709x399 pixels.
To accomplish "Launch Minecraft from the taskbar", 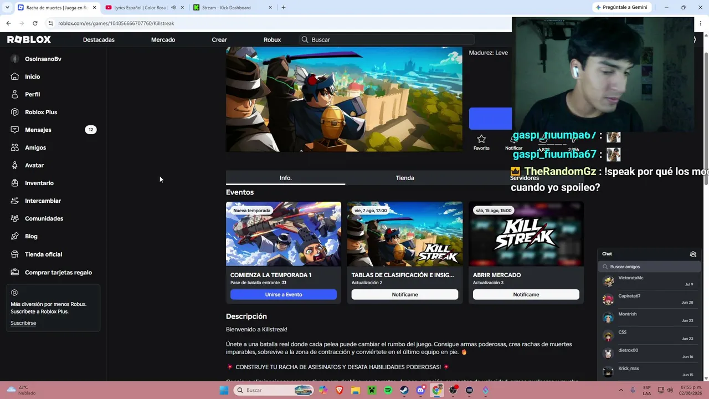I will 372,390.
